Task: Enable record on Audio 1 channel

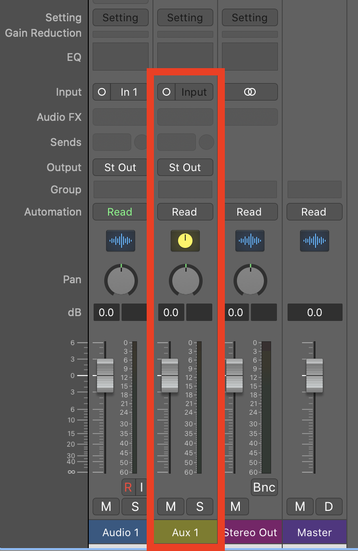Action: click(x=128, y=487)
